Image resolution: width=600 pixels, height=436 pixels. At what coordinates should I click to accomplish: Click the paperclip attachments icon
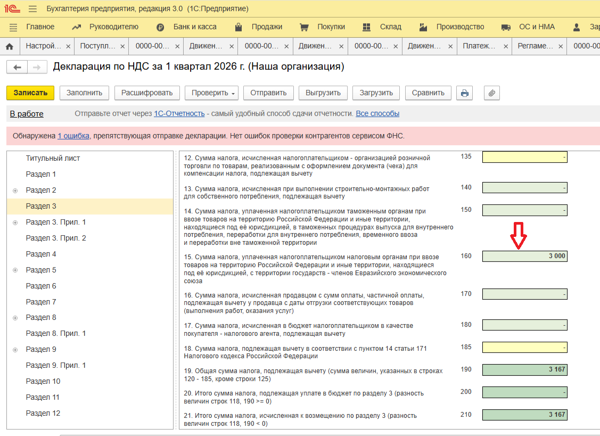point(492,93)
